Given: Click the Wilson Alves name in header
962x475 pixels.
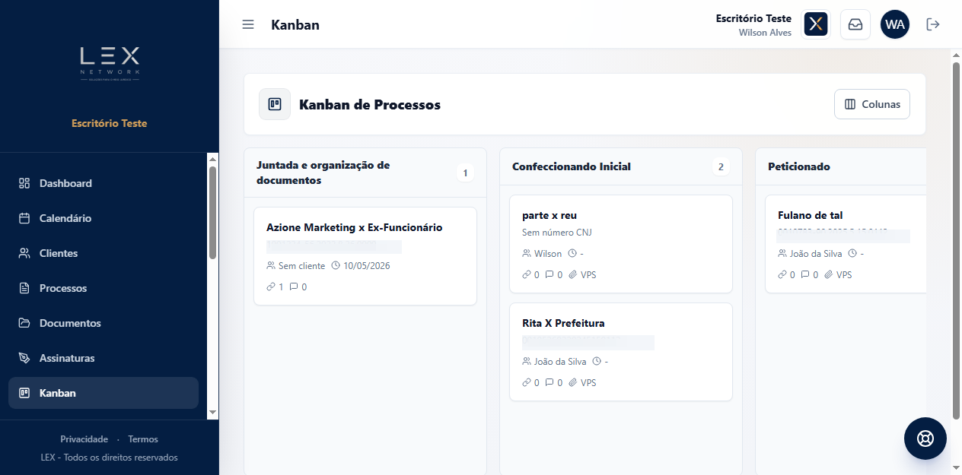Looking at the screenshot, I should (x=765, y=33).
